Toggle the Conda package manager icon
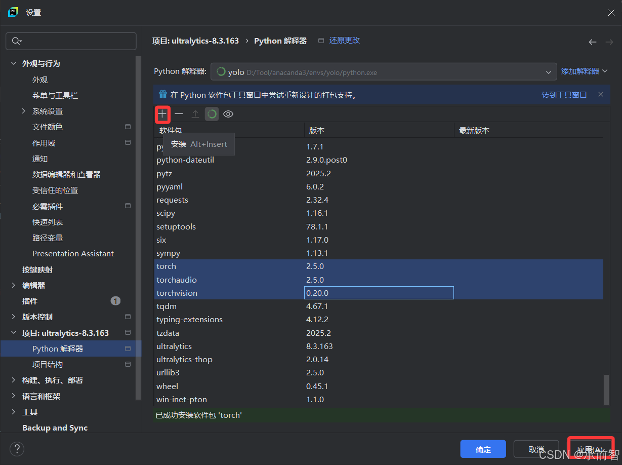This screenshot has width=622, height=465. tap(212, 114)
